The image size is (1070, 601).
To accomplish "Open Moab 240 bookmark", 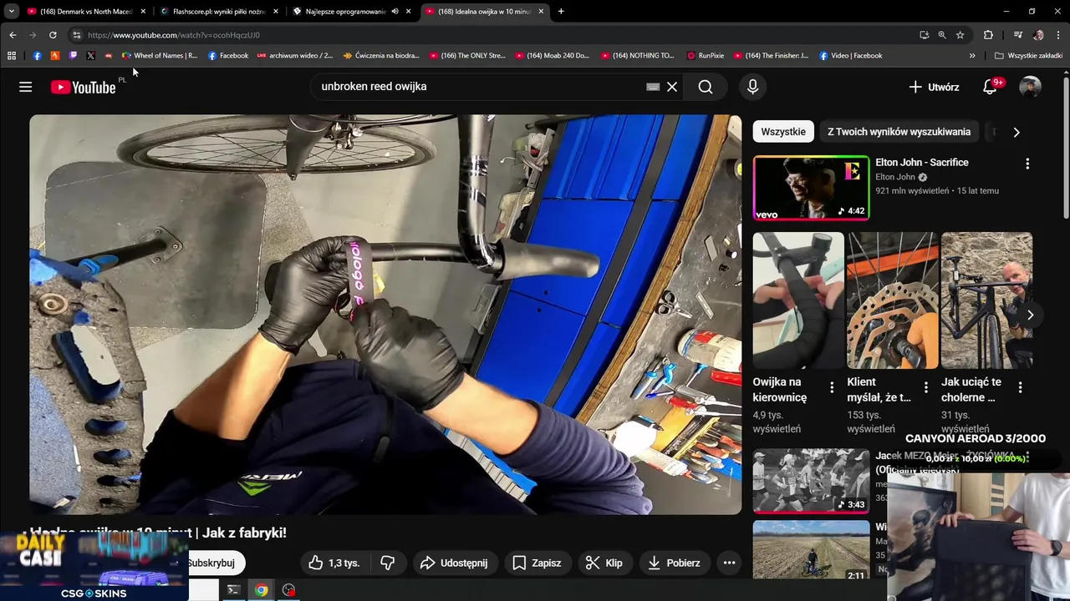I will (553, 56).
